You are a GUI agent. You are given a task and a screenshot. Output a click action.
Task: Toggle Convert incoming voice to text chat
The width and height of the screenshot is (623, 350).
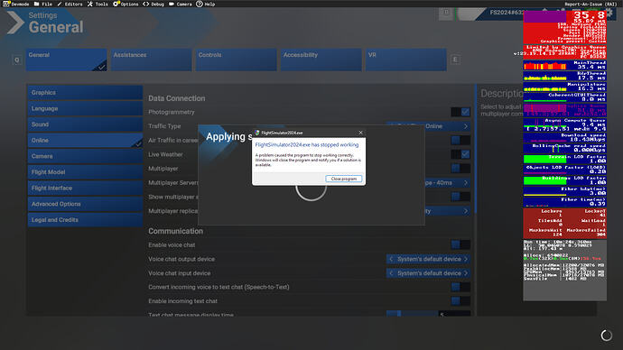pos(460,287)
